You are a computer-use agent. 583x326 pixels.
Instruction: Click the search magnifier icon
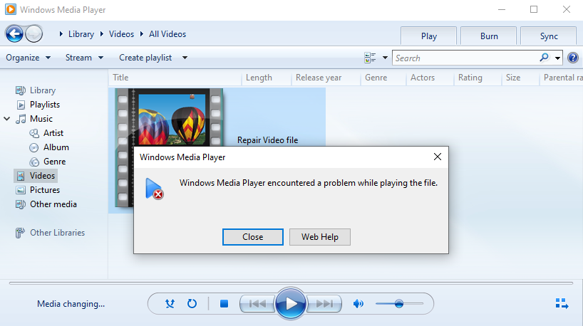[x=544, y=58]
